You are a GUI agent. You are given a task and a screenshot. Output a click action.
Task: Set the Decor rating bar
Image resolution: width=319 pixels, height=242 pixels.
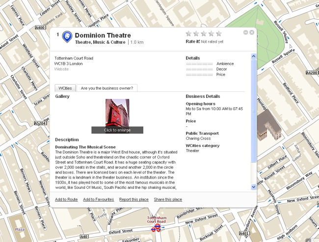point(199,69)
